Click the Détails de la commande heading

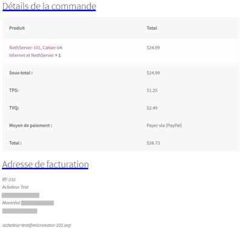49,6
